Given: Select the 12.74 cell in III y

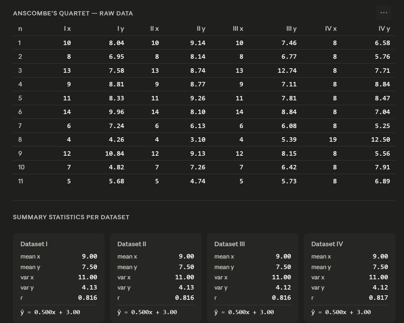Looking at the screenshot, I should 287,71.
